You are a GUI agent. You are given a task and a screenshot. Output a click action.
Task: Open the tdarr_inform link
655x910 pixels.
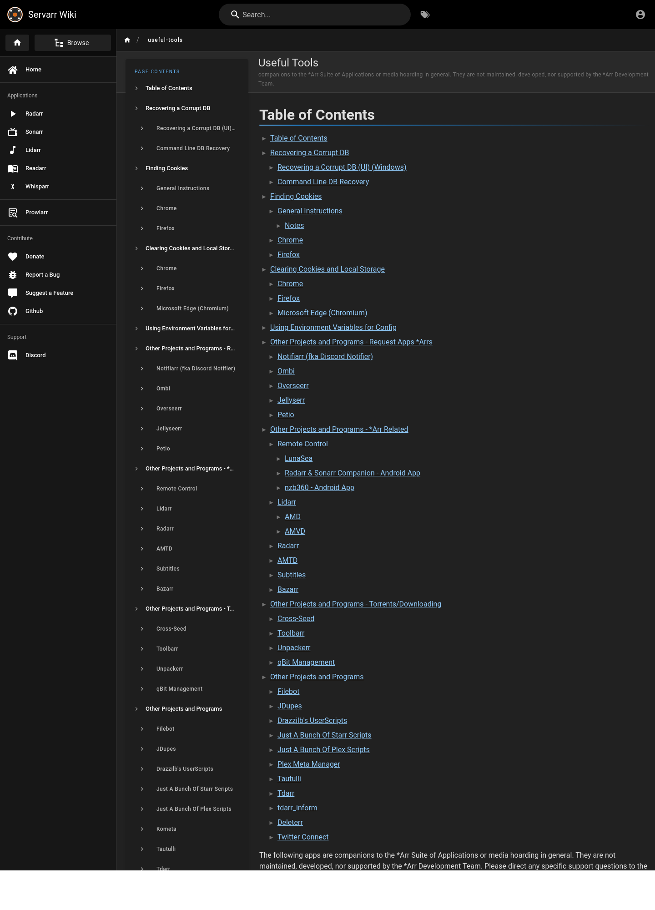click(x=297, y=808)
